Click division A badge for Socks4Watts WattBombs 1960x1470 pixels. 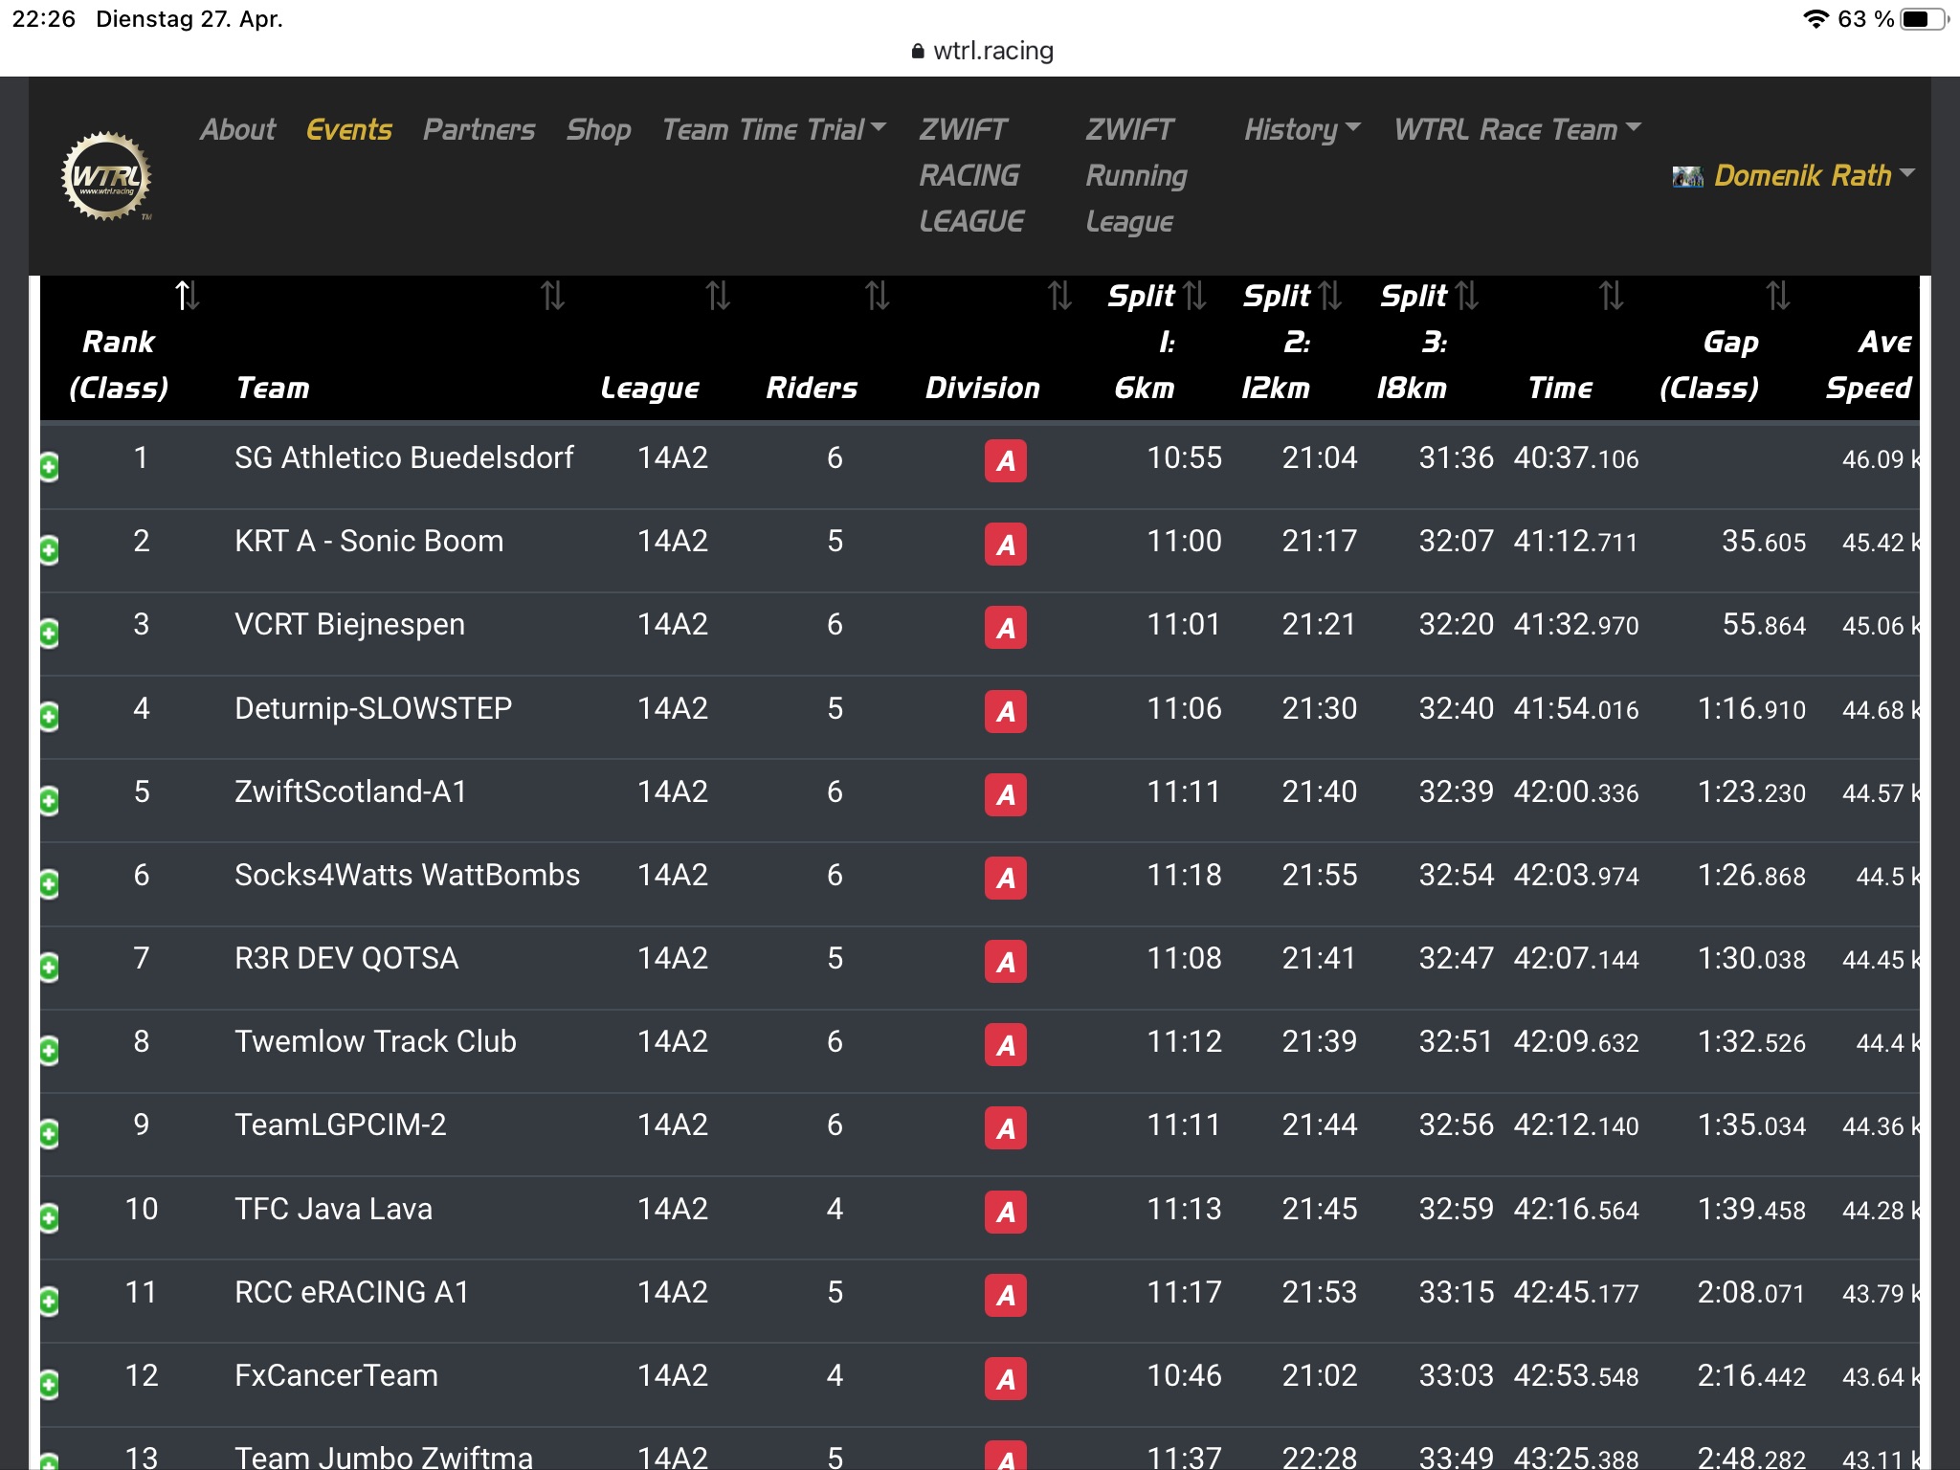(x=1005, y=878)
